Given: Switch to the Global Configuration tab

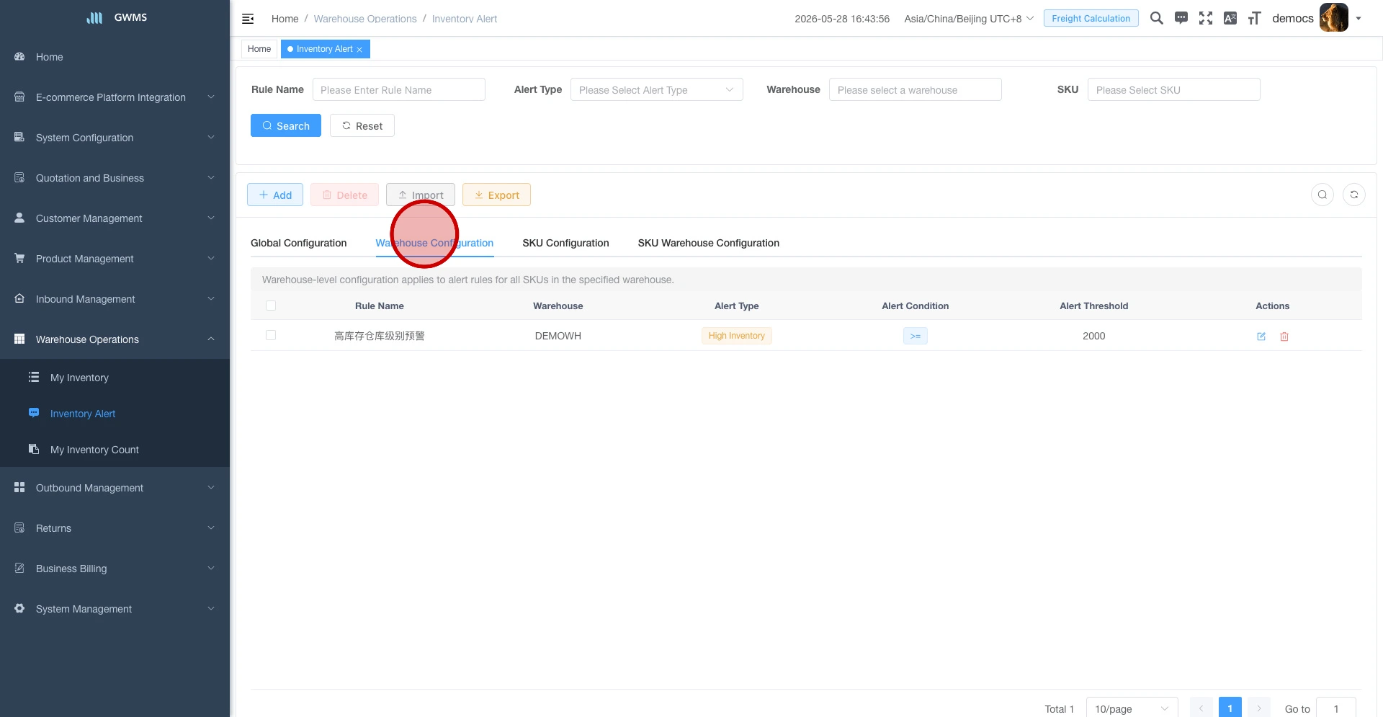Looking at the screenshot, I should pos(299,243).
